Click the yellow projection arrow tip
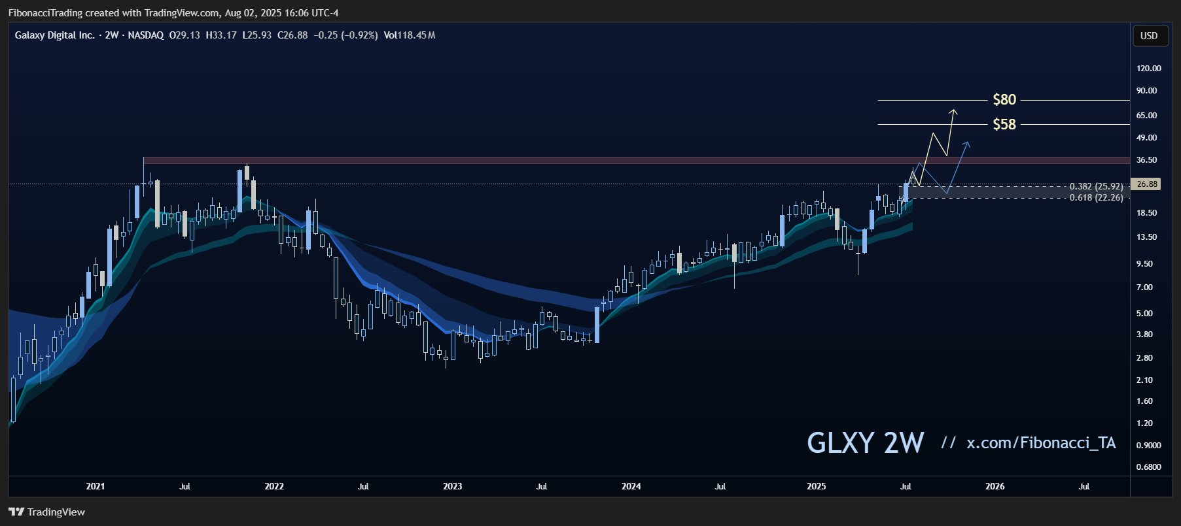Viewport: 1181px width, 526px height. [x=954, y=110]
